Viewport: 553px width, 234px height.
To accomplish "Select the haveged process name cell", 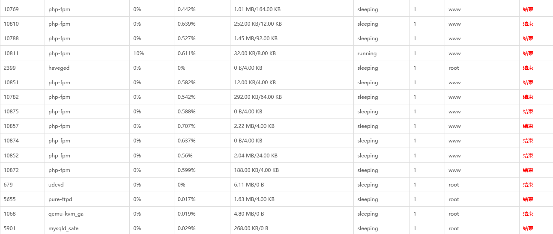I will pos(59,68).
